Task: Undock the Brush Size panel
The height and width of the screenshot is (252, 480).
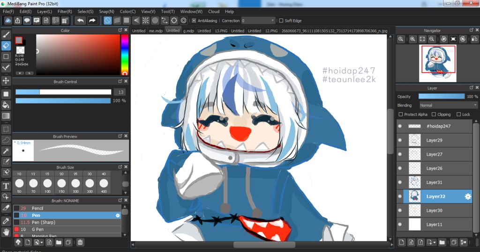Action: pos(120,167)
